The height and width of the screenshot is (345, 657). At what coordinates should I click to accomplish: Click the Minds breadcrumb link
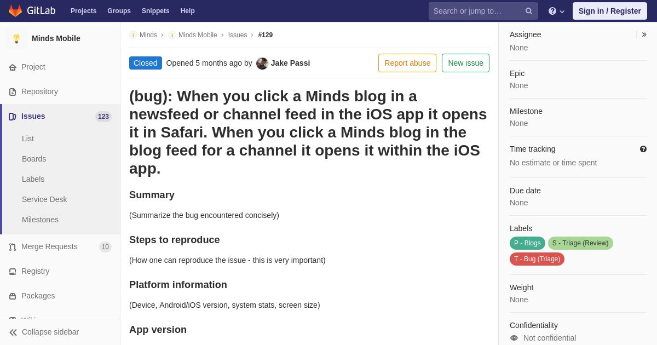[148, 35]
